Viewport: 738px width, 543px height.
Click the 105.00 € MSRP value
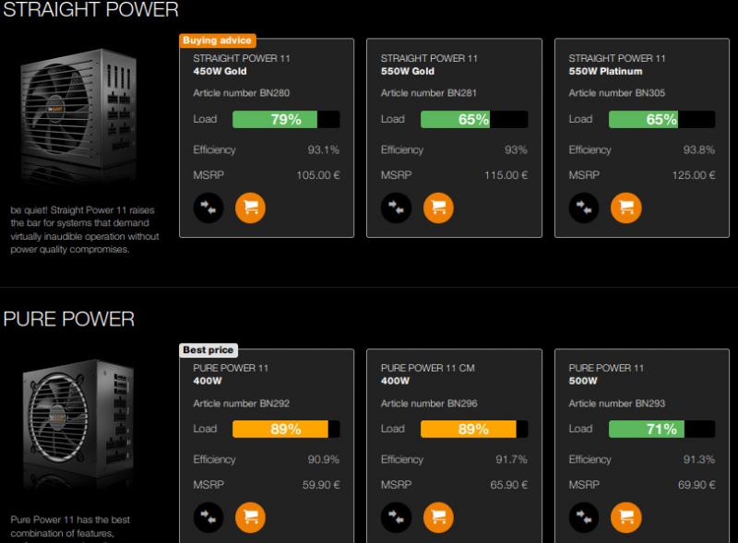coord(318,175)
